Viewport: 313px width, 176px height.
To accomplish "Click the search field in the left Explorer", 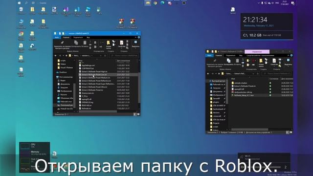I will [124, 56].
